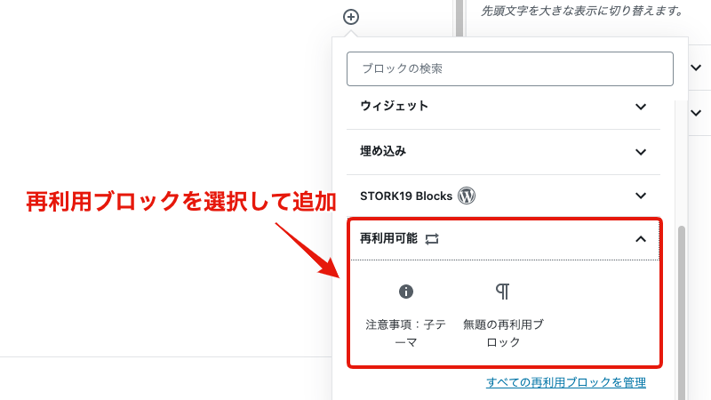The image size is (711, 400).
Task: Click the add block plus icon
Action: click(x=351, y=17)
